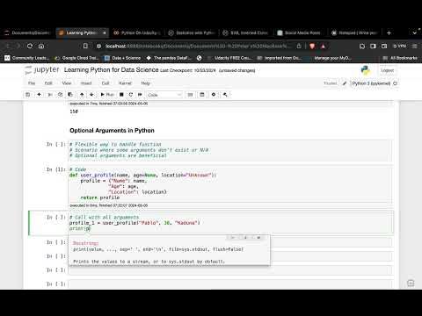Switch to the Notepad tab
This screenshot has width=422, height=316.
click(x=354, y=32)
